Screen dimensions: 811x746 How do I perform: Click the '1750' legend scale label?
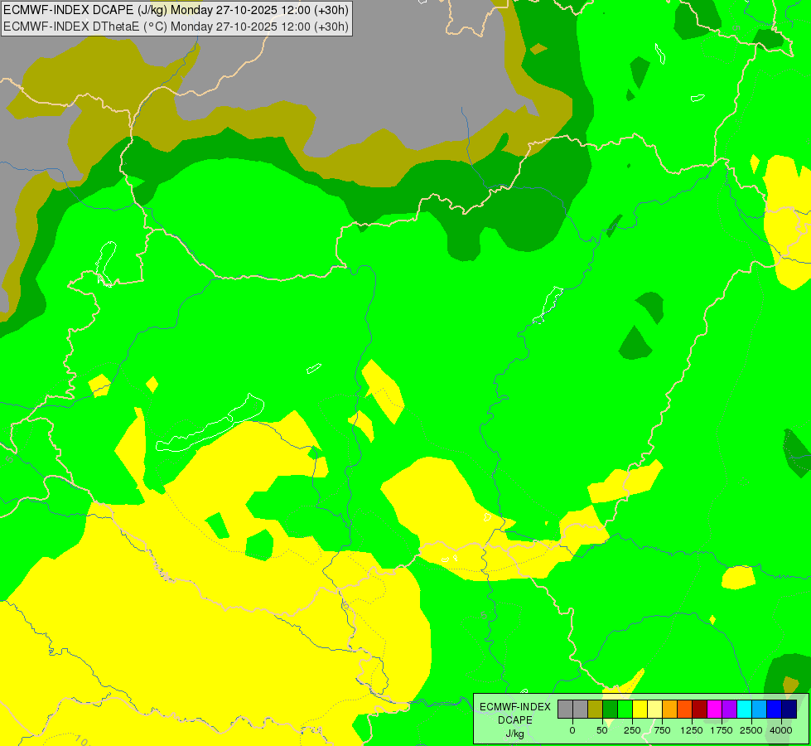click(x=722, y=730)
